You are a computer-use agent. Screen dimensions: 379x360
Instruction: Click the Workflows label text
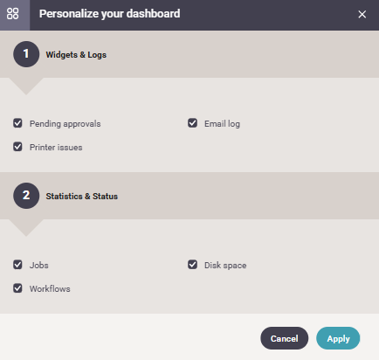[x=50, y=289]
